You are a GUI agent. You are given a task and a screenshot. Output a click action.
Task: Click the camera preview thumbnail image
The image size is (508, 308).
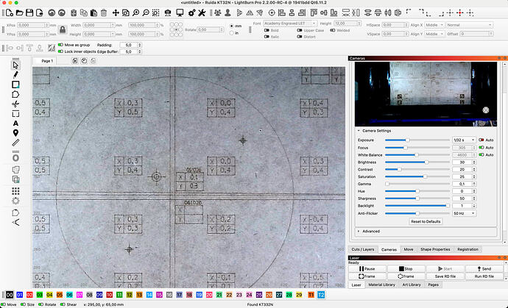[x=426, y=94]
